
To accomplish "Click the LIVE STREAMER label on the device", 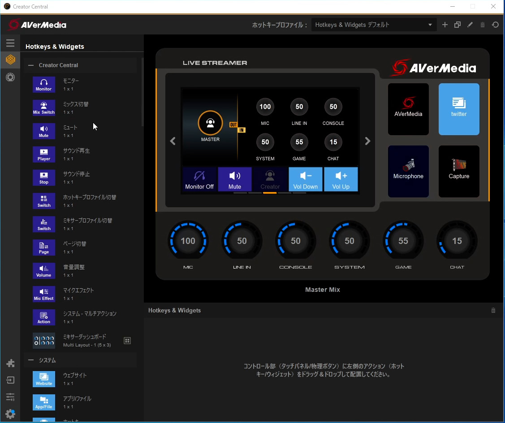I will (215, 63).
